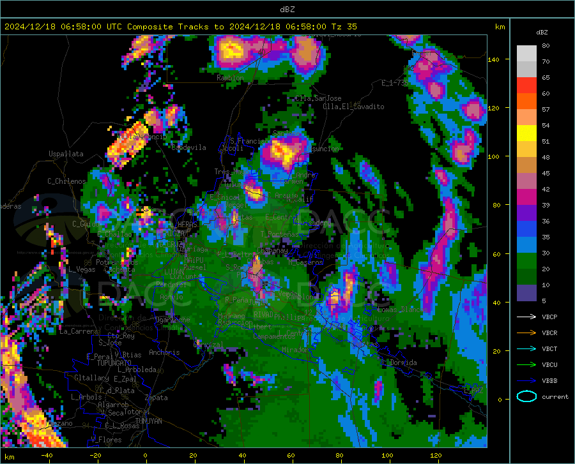
Task: Click the 'VBCR' legend label
Action: tap(549, 333)
